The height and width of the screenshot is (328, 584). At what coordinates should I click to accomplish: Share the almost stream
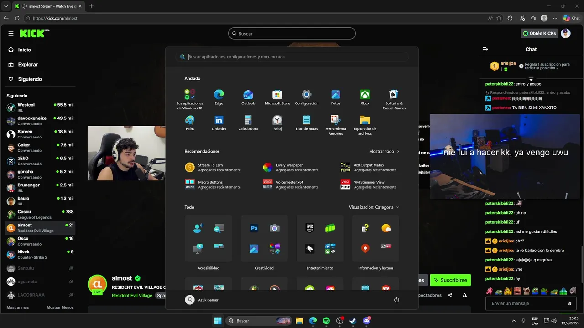(x=450, y=295)
